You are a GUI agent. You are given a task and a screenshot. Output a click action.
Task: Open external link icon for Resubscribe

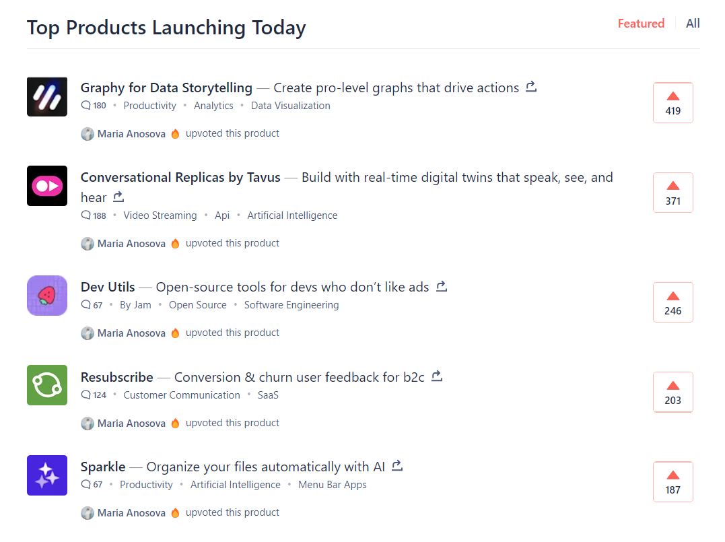[437, 376]
